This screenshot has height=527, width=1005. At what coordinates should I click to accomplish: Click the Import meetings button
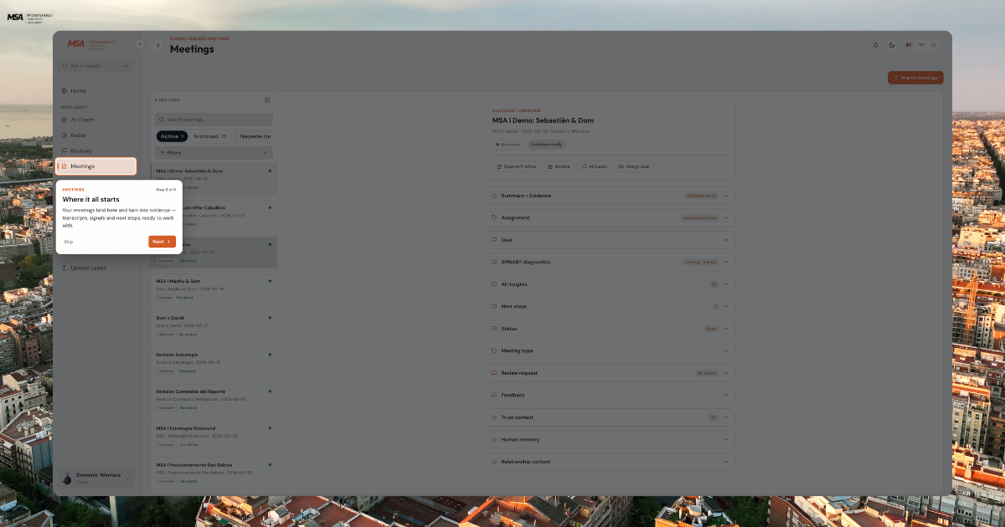[915, 78]
